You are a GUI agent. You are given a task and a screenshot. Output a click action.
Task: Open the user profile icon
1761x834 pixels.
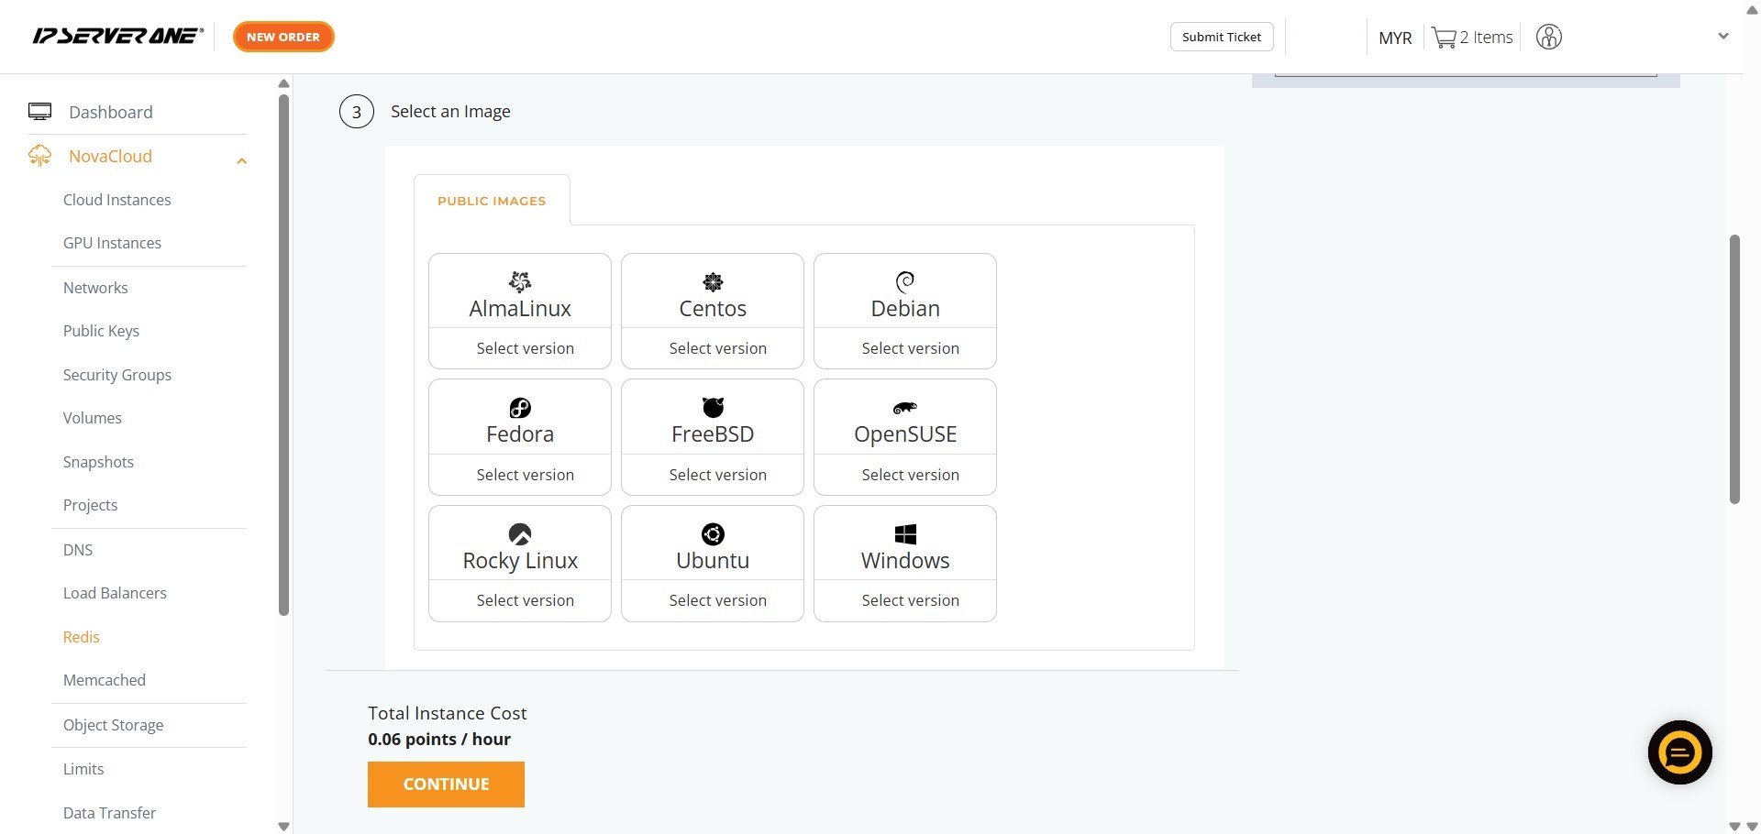(x=1548, y=38)
